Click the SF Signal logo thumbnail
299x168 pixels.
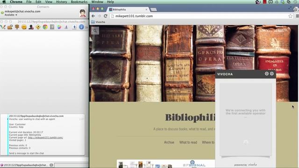(x=194, y=164)
